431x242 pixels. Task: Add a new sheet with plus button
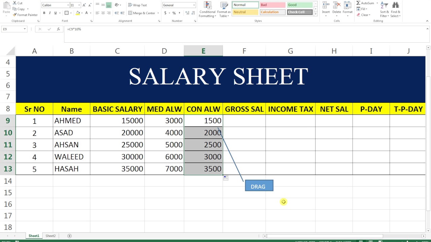coord(69,236)
